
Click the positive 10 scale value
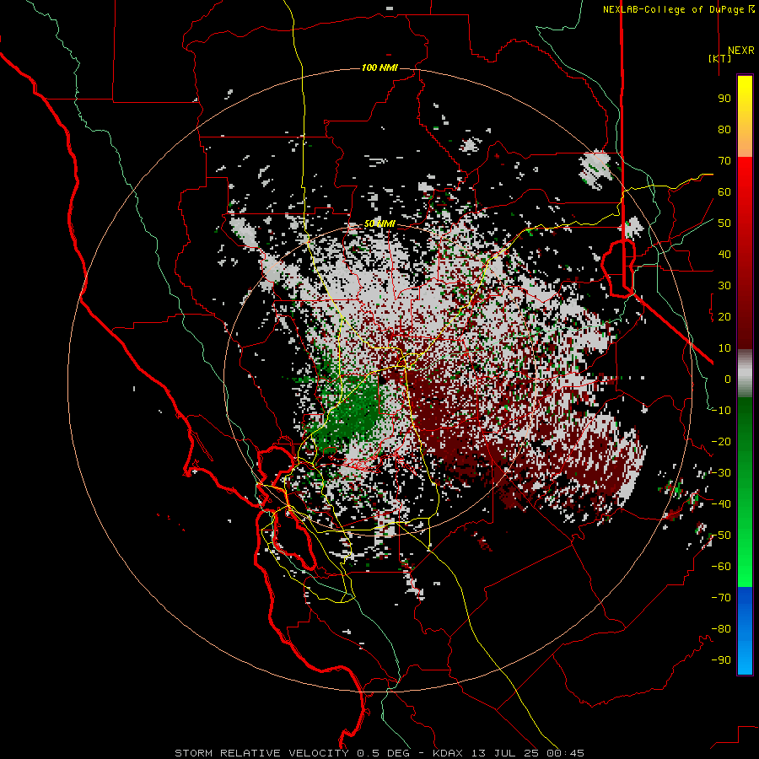tap(724, 348)
